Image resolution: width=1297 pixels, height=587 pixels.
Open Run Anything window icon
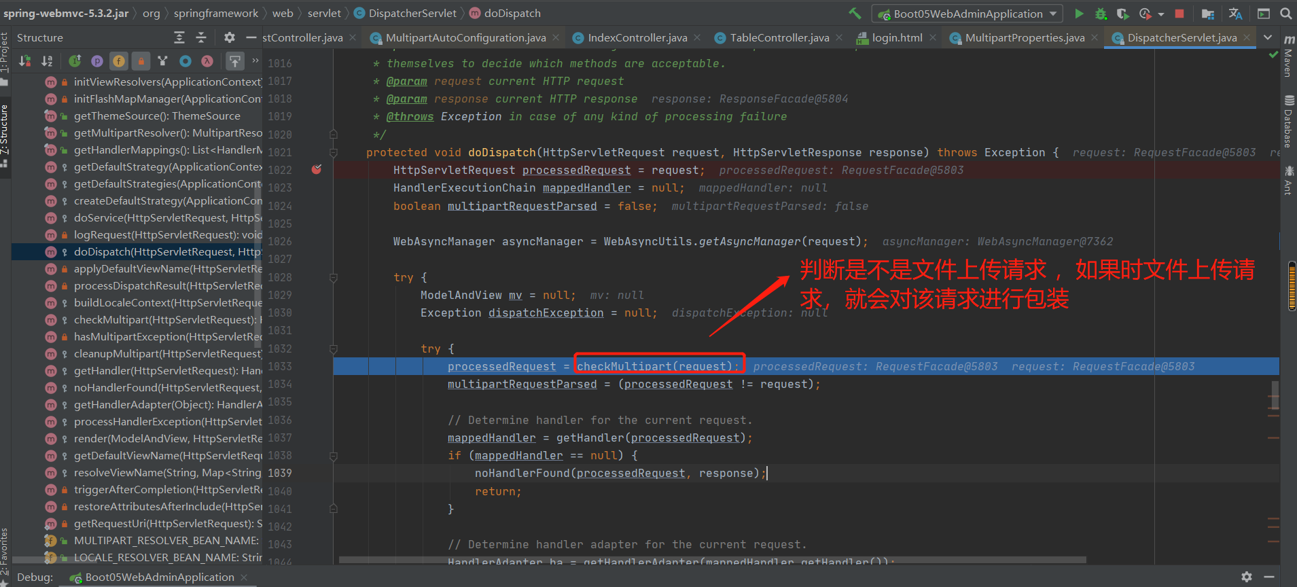tap(1264, 14)
